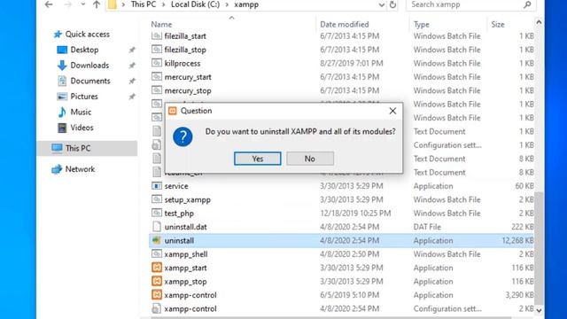Viewport: 567px width, 319px height.
Task: Click the uninstall application icon
Action: coord(157,240)
